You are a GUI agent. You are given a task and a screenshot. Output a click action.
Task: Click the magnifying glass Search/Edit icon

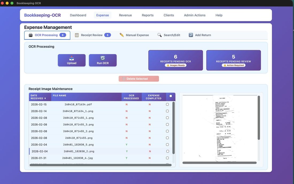(x=160, y=35)
